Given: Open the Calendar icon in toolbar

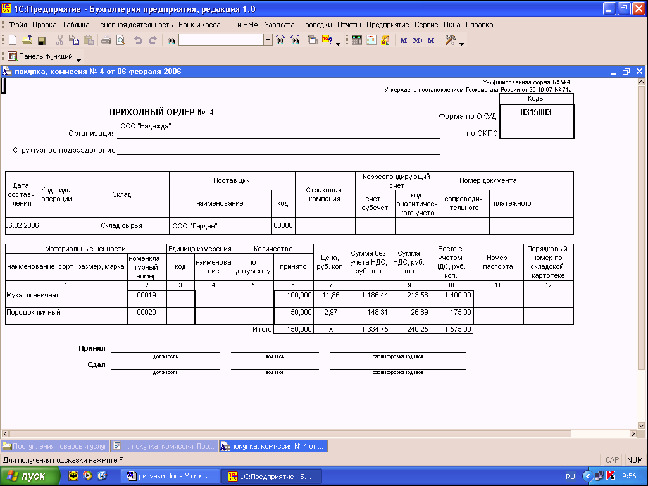Looking at the screenshot, I should pos(371,40).
